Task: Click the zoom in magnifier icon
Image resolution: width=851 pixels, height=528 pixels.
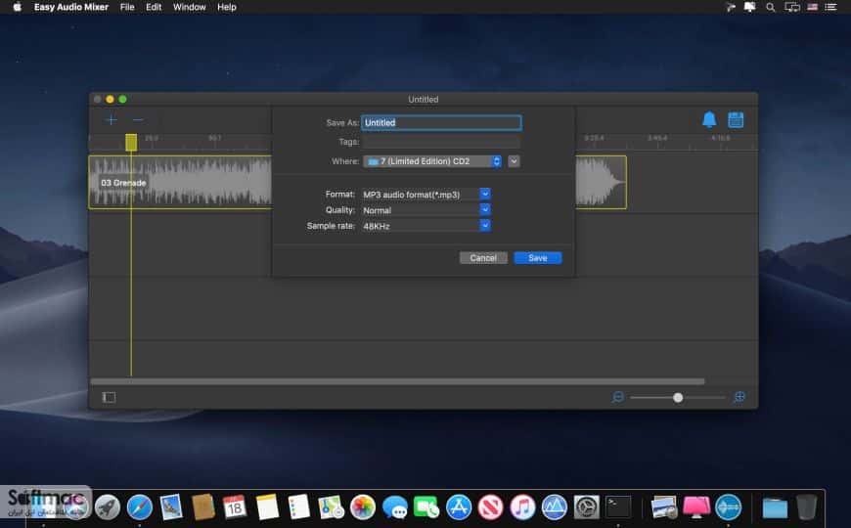Action: pos(739,397)
